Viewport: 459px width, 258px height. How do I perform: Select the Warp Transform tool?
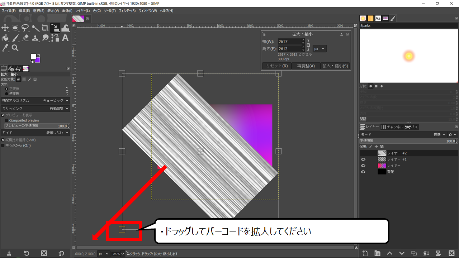65,28
